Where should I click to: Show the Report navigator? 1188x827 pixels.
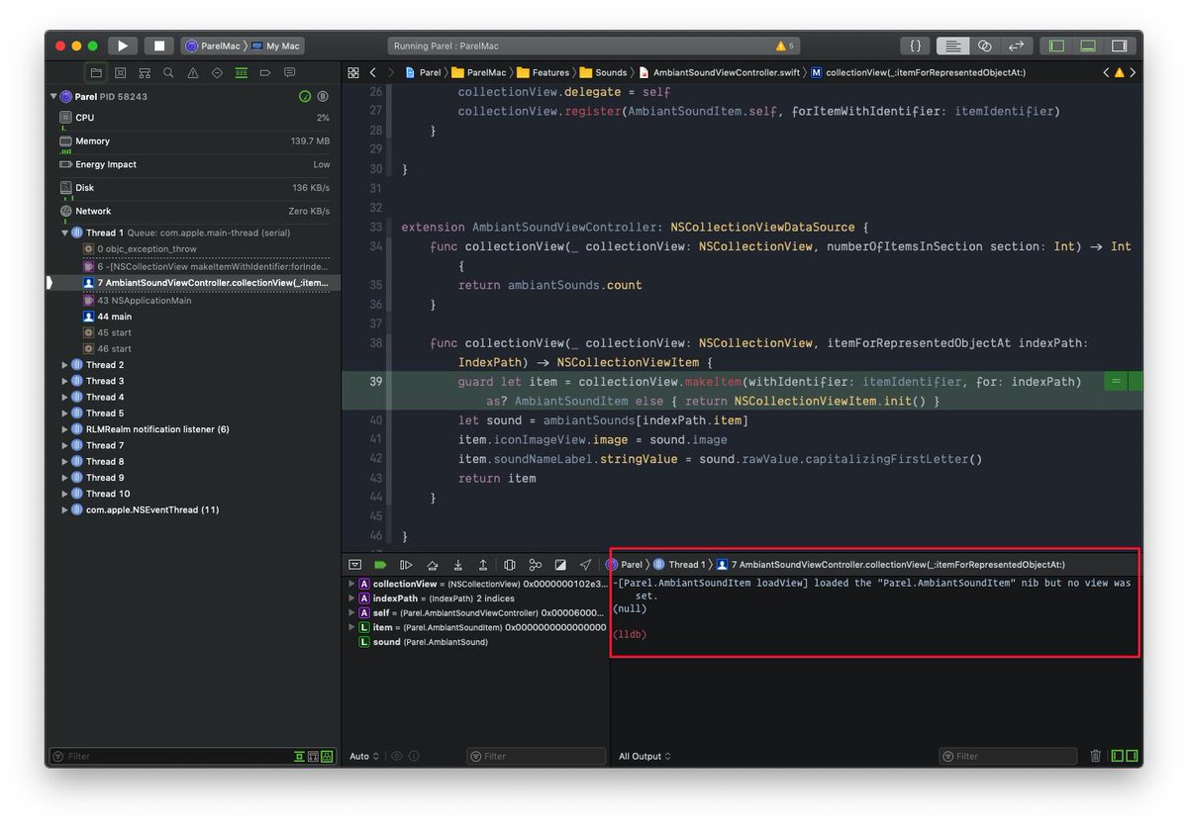click(290, 72)
